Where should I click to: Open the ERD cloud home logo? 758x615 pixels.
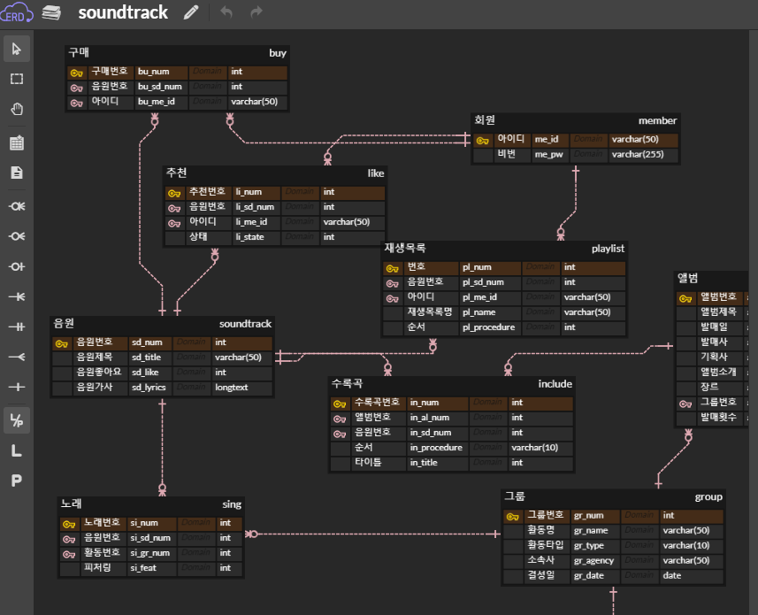click(x=17, y=12)
